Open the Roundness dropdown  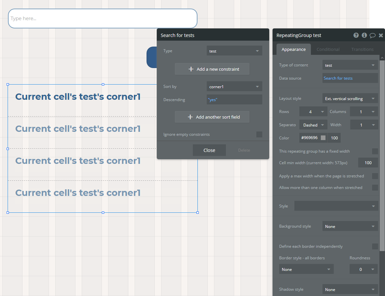[x=364, y=269]
